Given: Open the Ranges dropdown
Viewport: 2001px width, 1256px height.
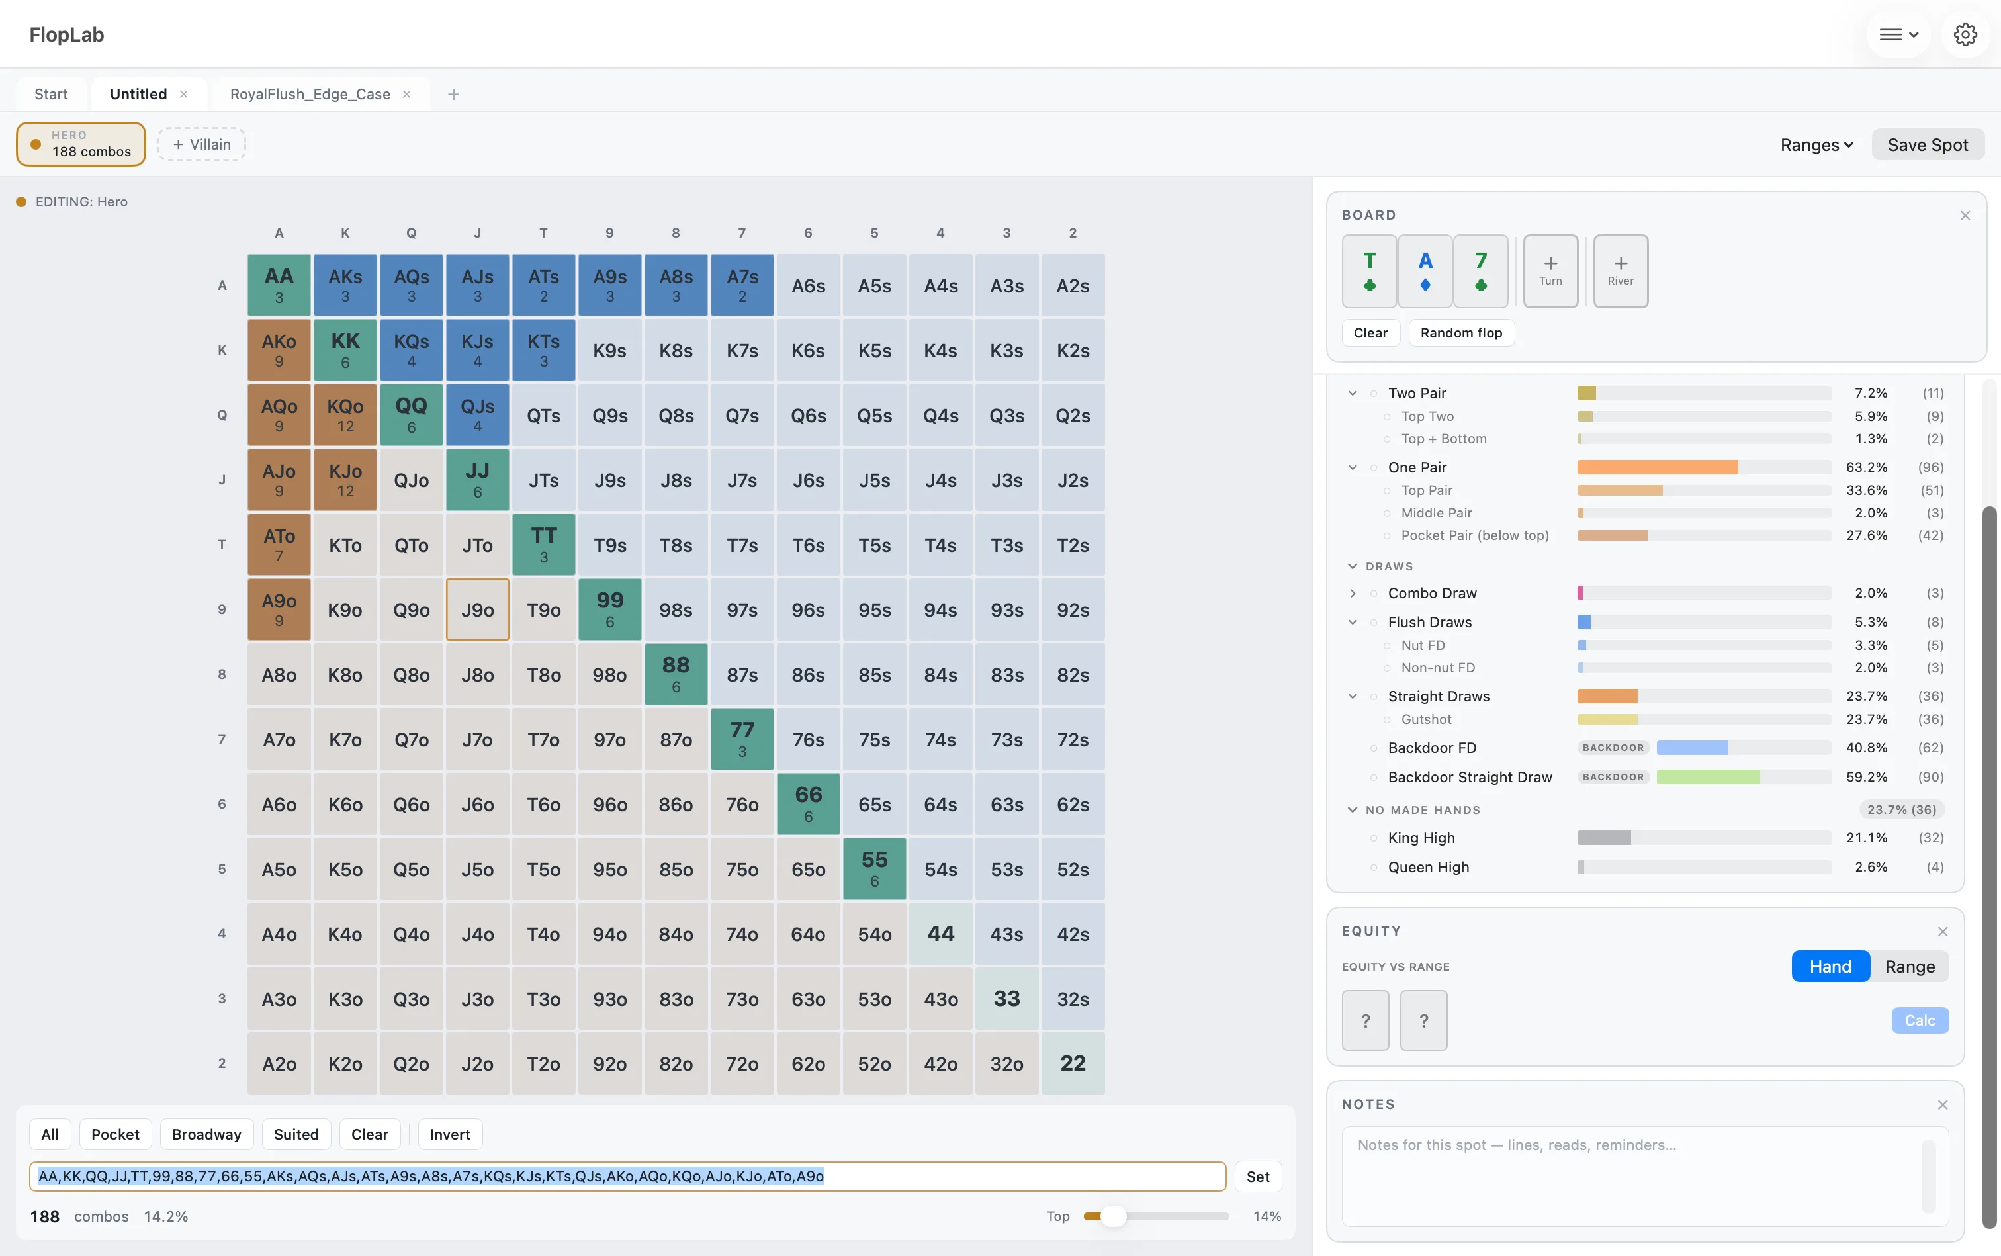Looking at the screenshot, I should click(x=1816, y=144).
